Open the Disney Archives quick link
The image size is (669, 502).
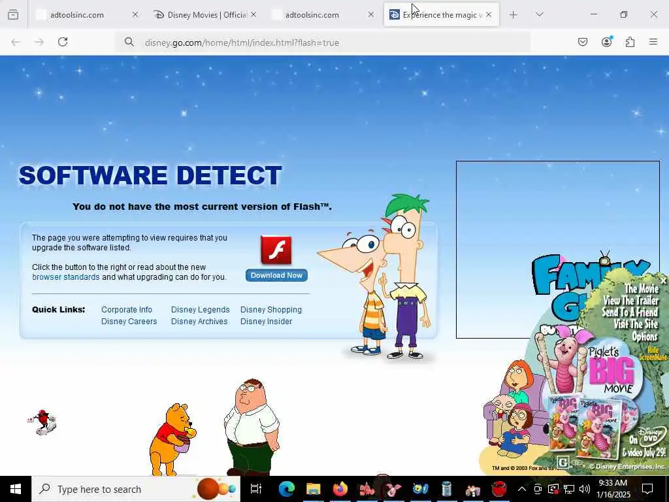pos(199,322)
